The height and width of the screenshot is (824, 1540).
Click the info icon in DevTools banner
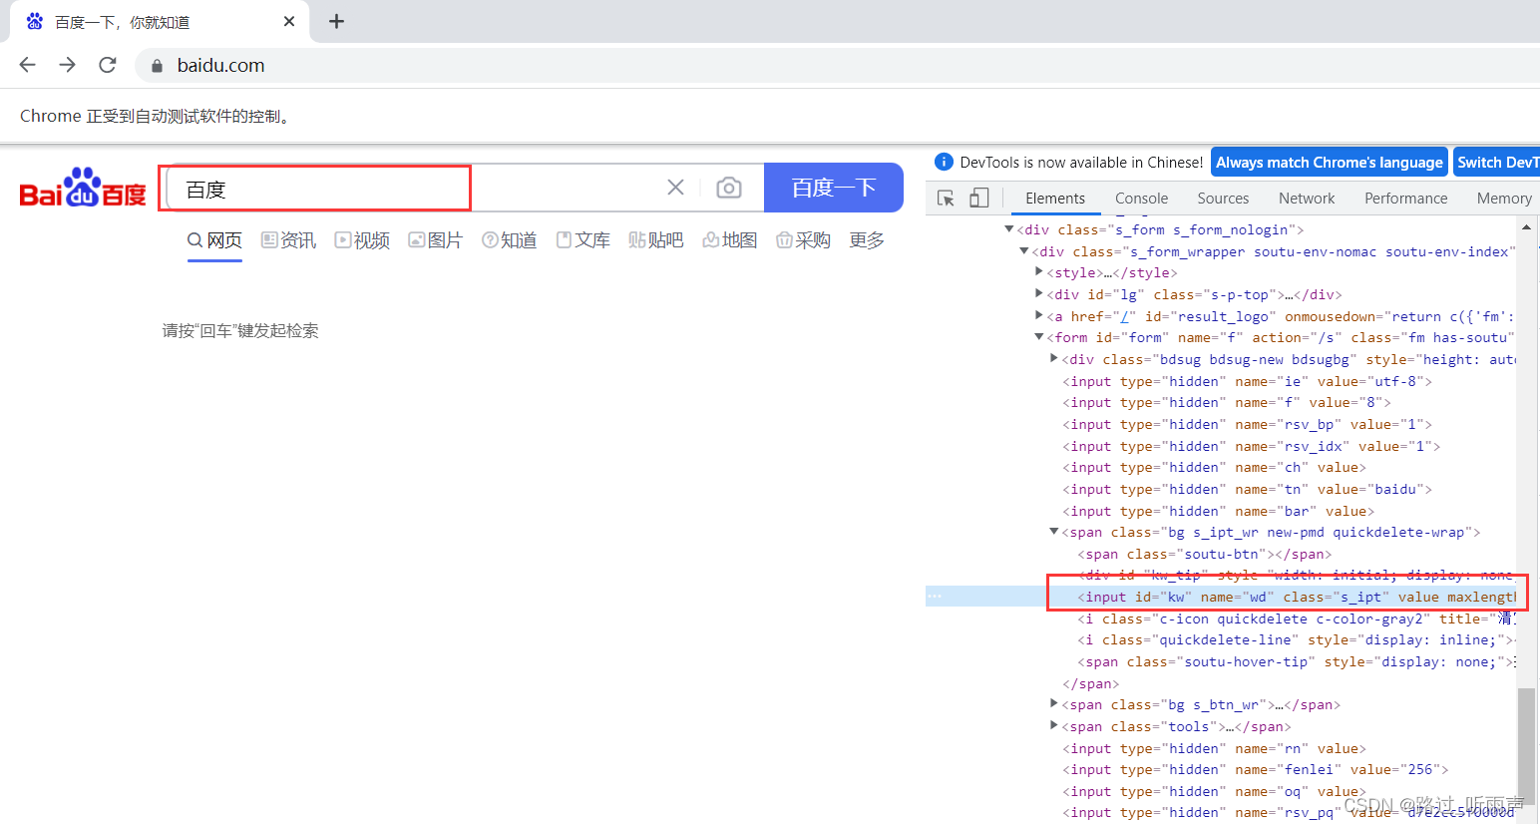tap(944, 162)
